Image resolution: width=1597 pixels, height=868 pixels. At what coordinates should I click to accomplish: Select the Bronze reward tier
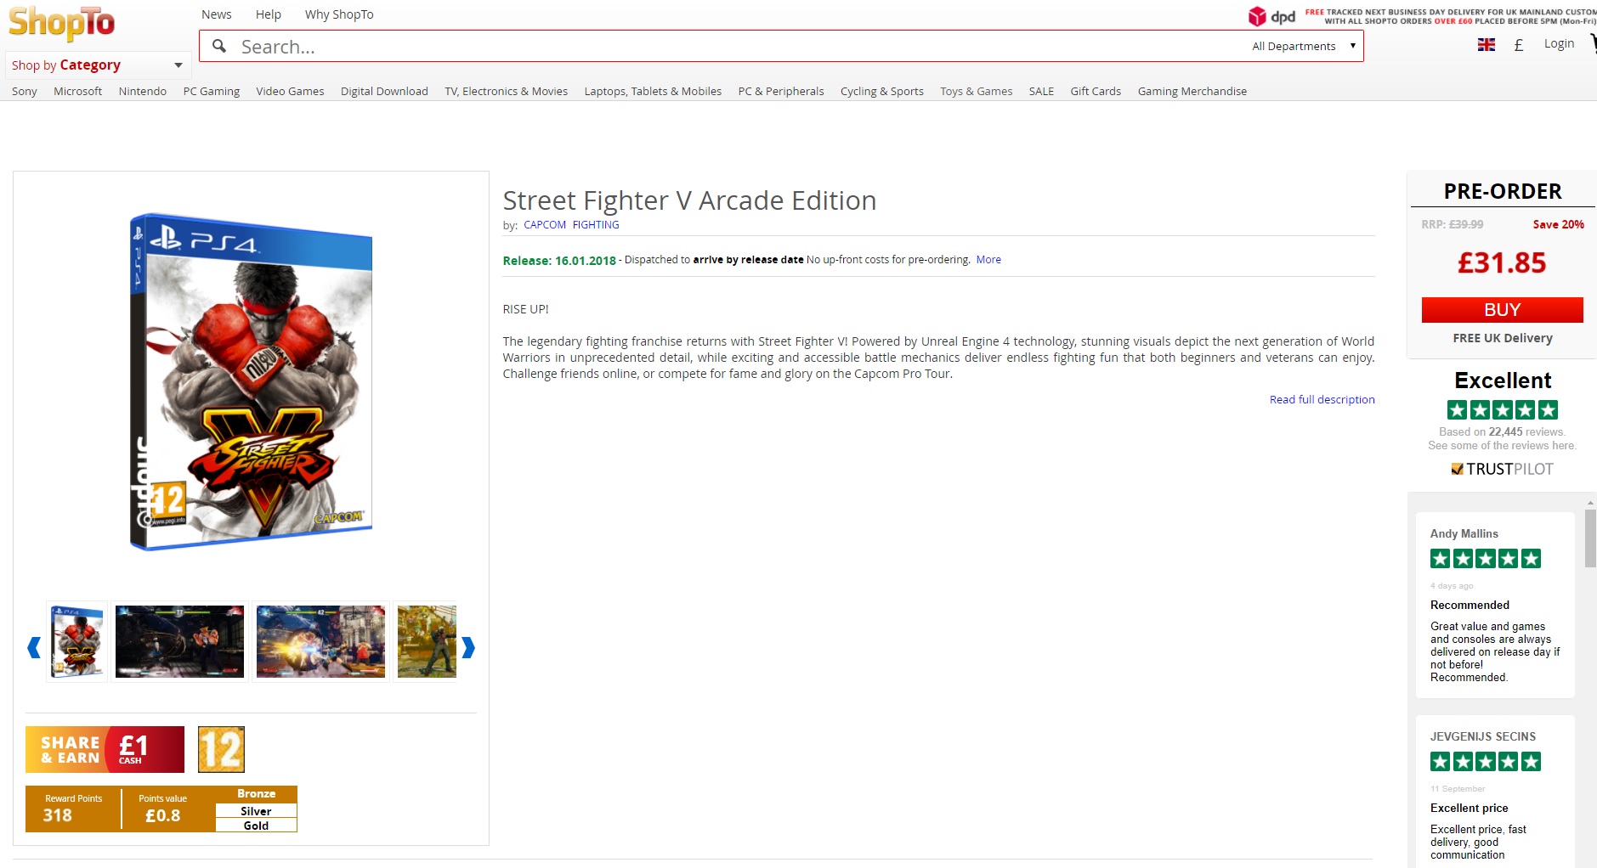point(257,794)
